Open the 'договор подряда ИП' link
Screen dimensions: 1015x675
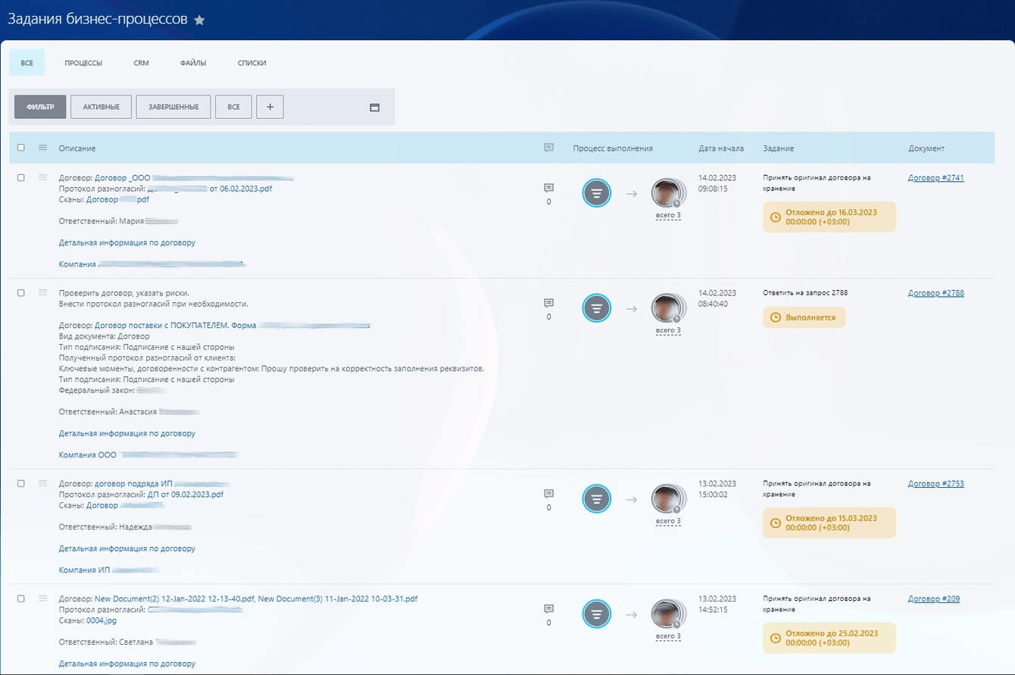pos(133,483)
